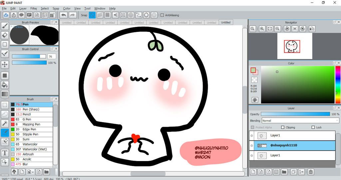Select the Gradient tool
The width and height of the screenshot is (341, 180).
point(5,94)
